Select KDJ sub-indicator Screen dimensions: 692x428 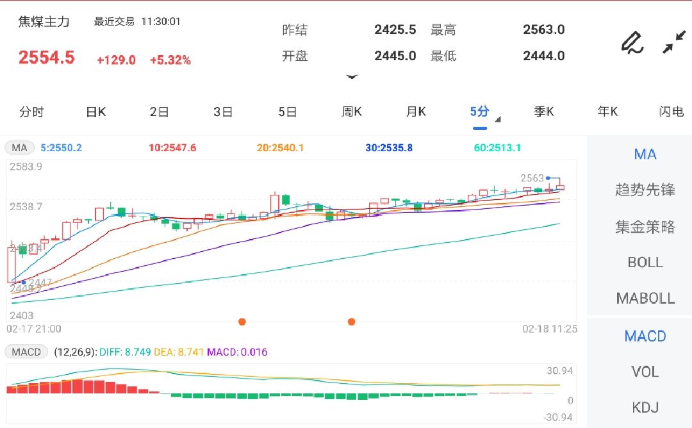pos(645,407)
